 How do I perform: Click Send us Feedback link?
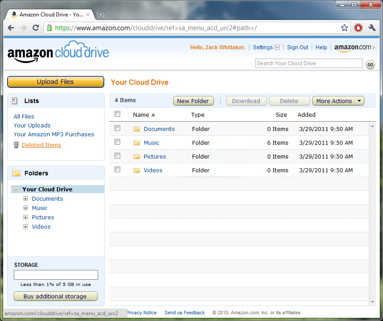185,313
